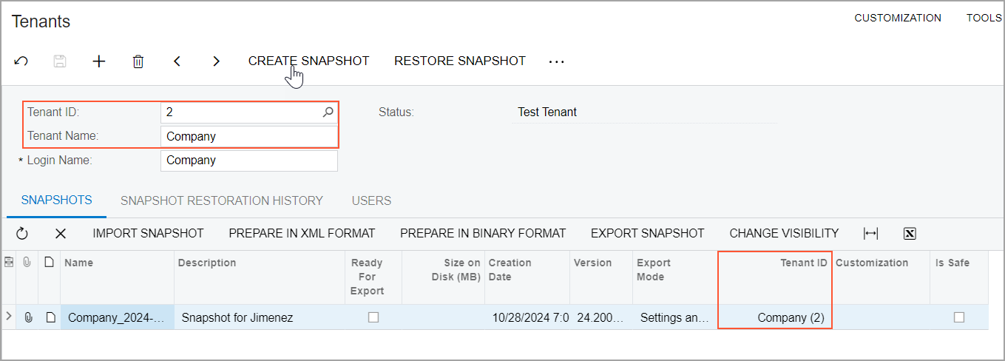
Task: Toggle the Ready For Export checkbox
Action: click(373, 317)
